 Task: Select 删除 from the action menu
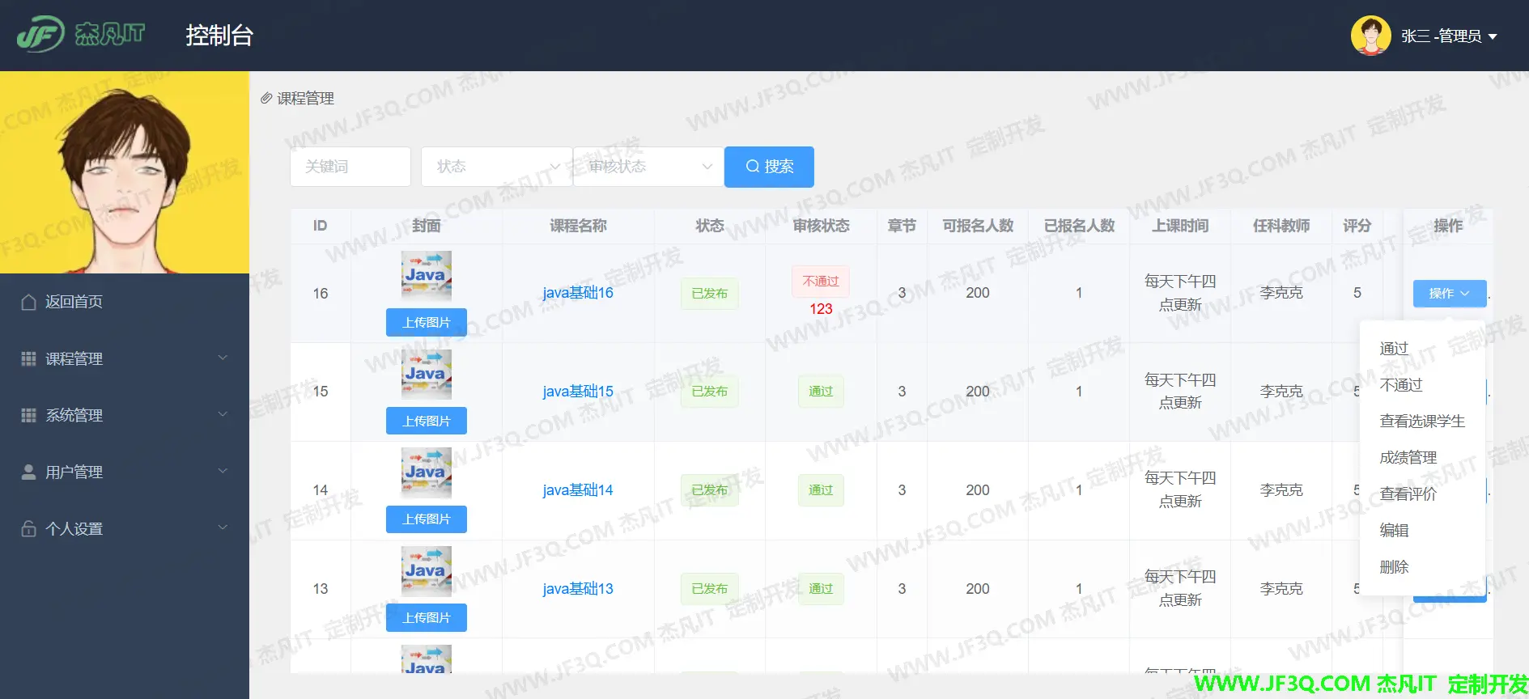[1394, 567]
